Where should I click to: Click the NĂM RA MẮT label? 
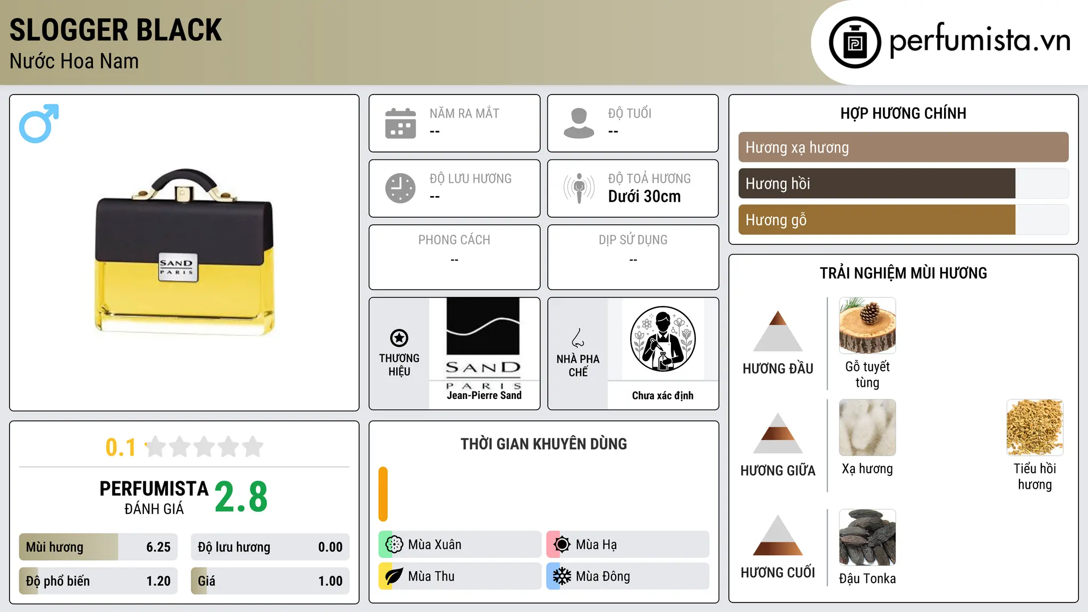coord(464,113)
